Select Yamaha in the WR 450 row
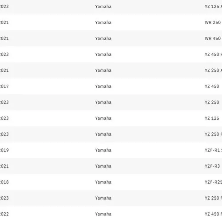The height and width of the screenshot is (222, 222). point(103,39)
